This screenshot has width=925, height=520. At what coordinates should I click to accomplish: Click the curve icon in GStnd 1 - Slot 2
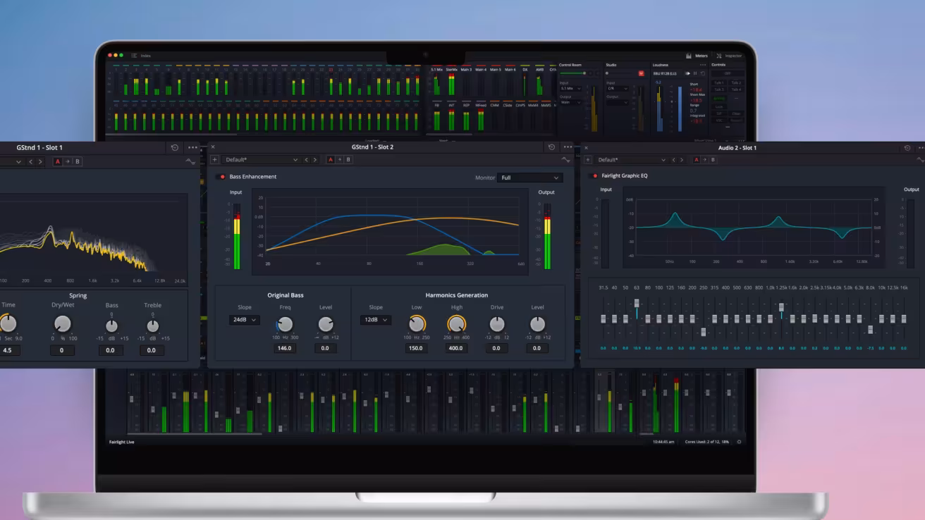click(566, 161)
